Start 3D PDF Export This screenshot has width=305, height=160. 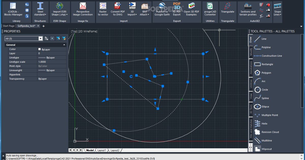click(177, 9)
